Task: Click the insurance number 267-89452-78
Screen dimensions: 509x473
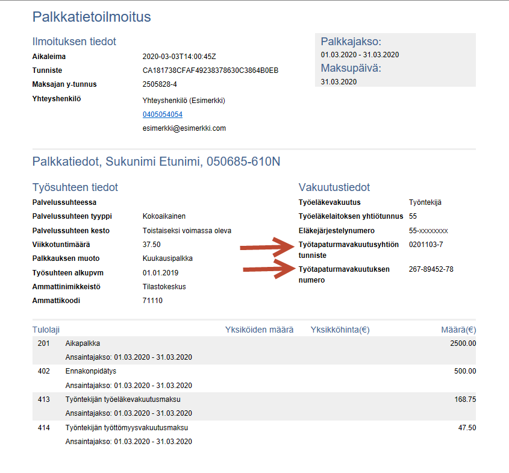Action: click(431, 269)
